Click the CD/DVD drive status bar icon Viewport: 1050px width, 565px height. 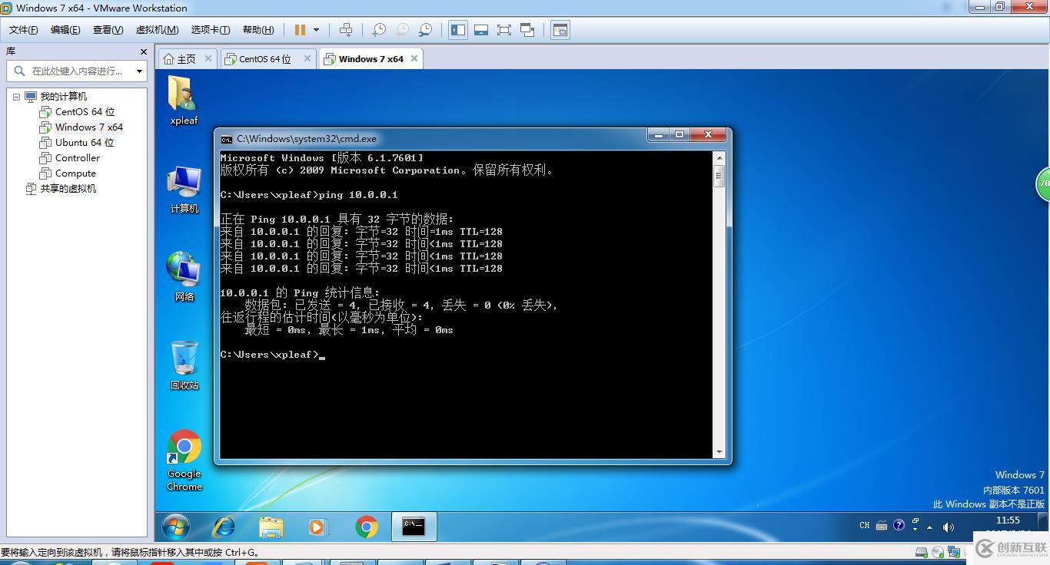937,552
